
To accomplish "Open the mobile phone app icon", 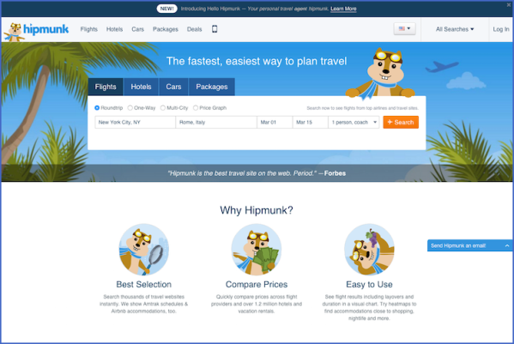I will click(215, 29).
